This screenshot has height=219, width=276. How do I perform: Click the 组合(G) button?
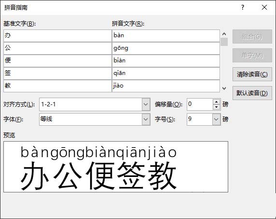252,37
